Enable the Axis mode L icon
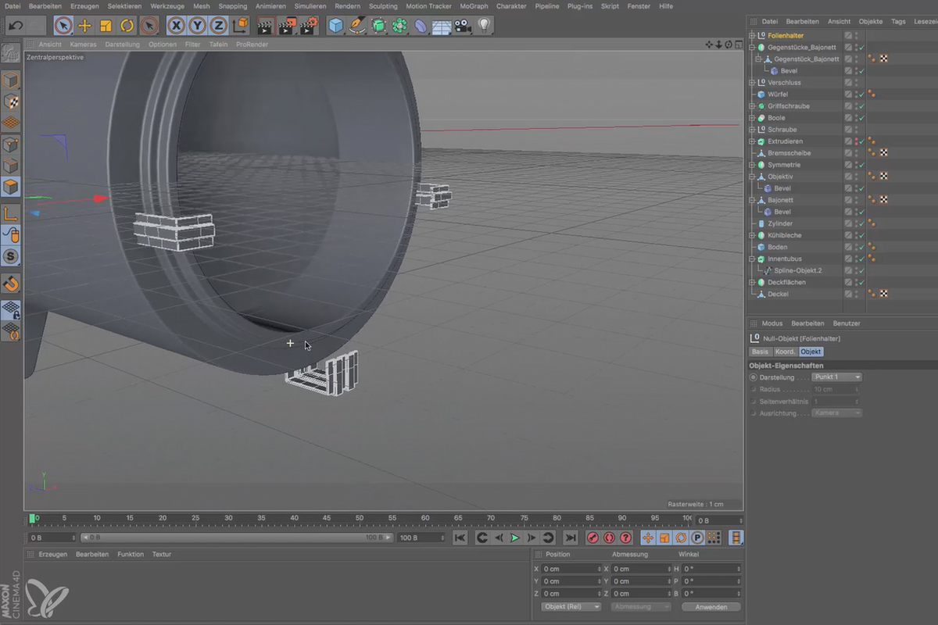 (x=11, y=213)
